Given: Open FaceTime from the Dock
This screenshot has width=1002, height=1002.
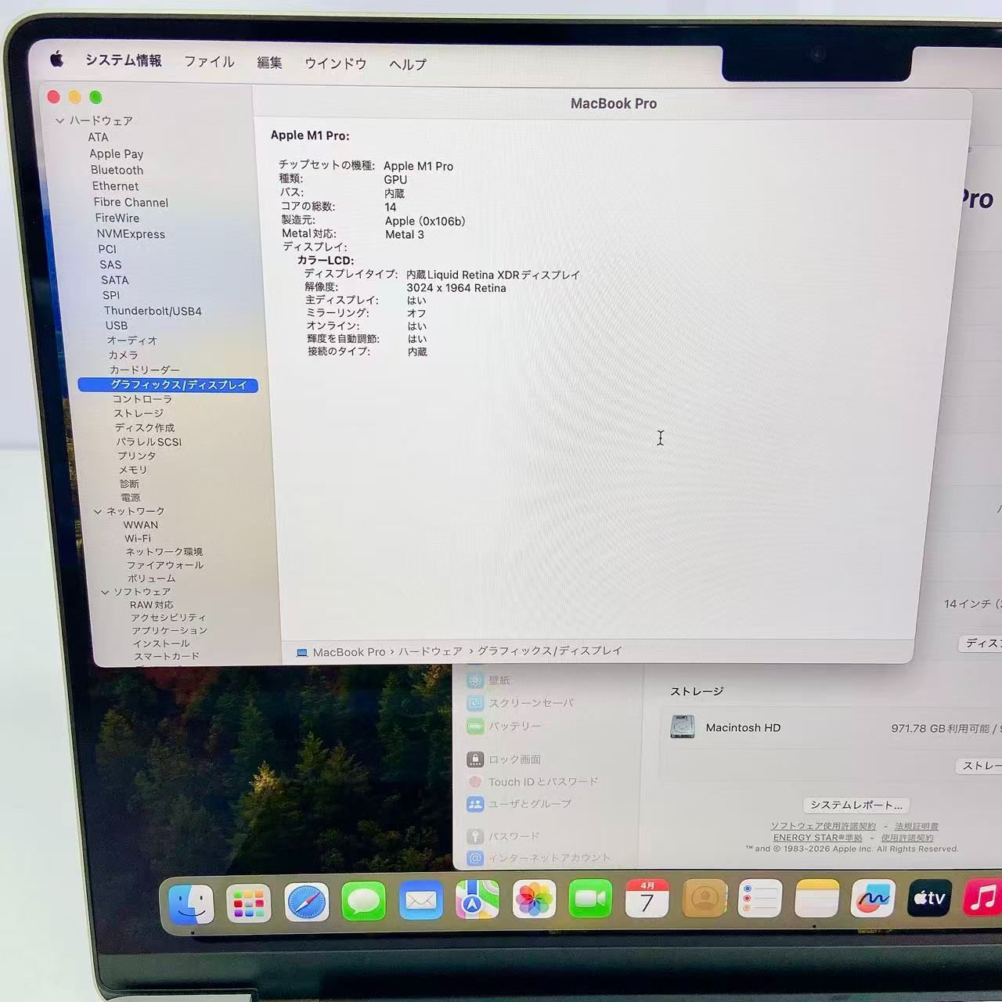Looking at the screenshot, I should (590, 899).
